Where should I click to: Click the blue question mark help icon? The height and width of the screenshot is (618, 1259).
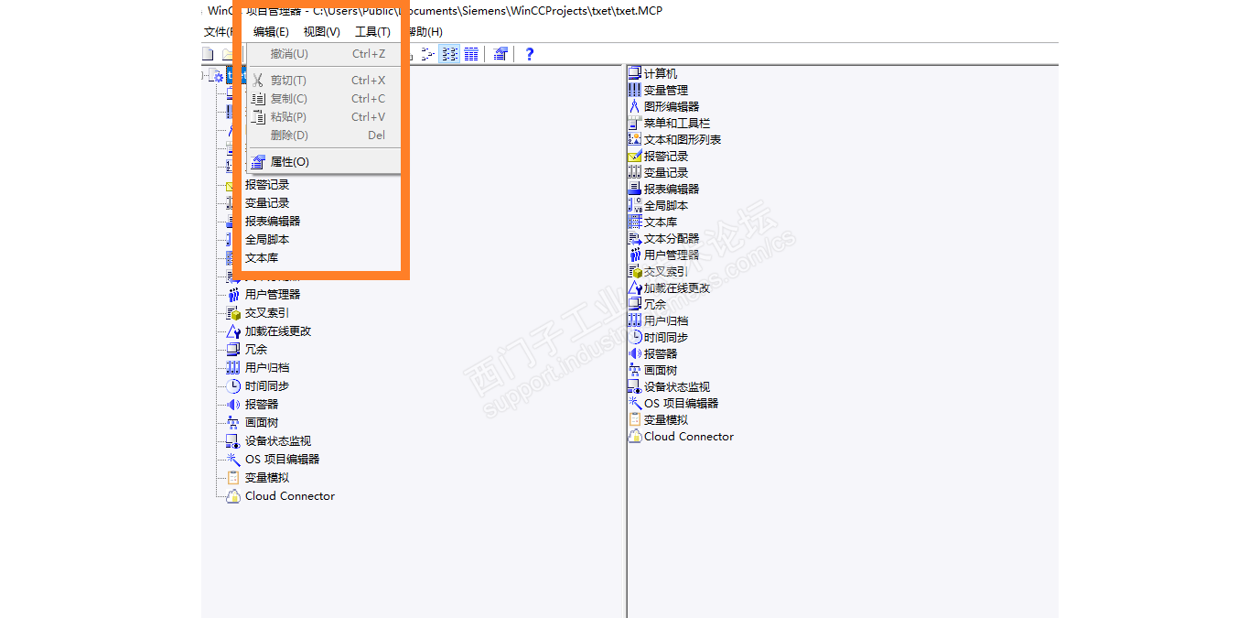tap(529, 54)
